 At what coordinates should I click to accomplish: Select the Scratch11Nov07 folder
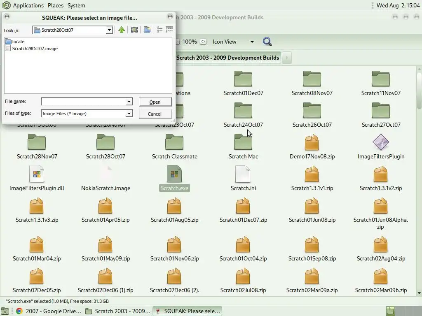[x=380, y=84]
